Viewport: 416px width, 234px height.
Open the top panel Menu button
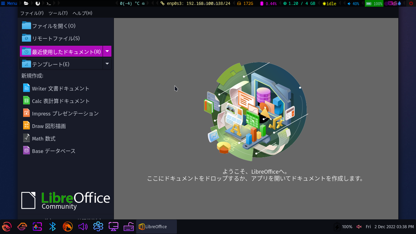click(x=9, y=3)
